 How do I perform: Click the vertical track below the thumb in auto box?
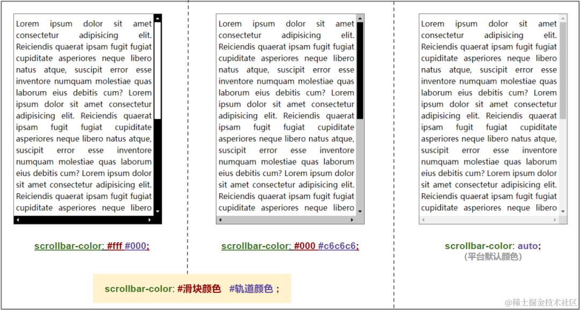coord(563,164)
